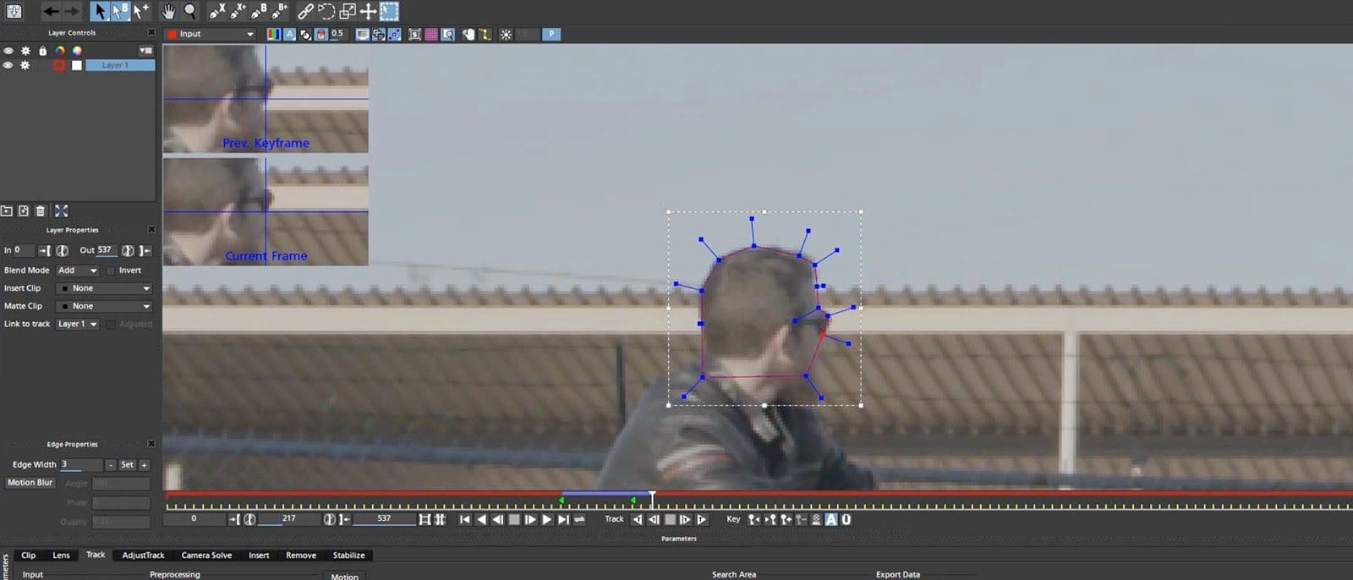Switch to the Camera Solve tab

pos(206,555)
